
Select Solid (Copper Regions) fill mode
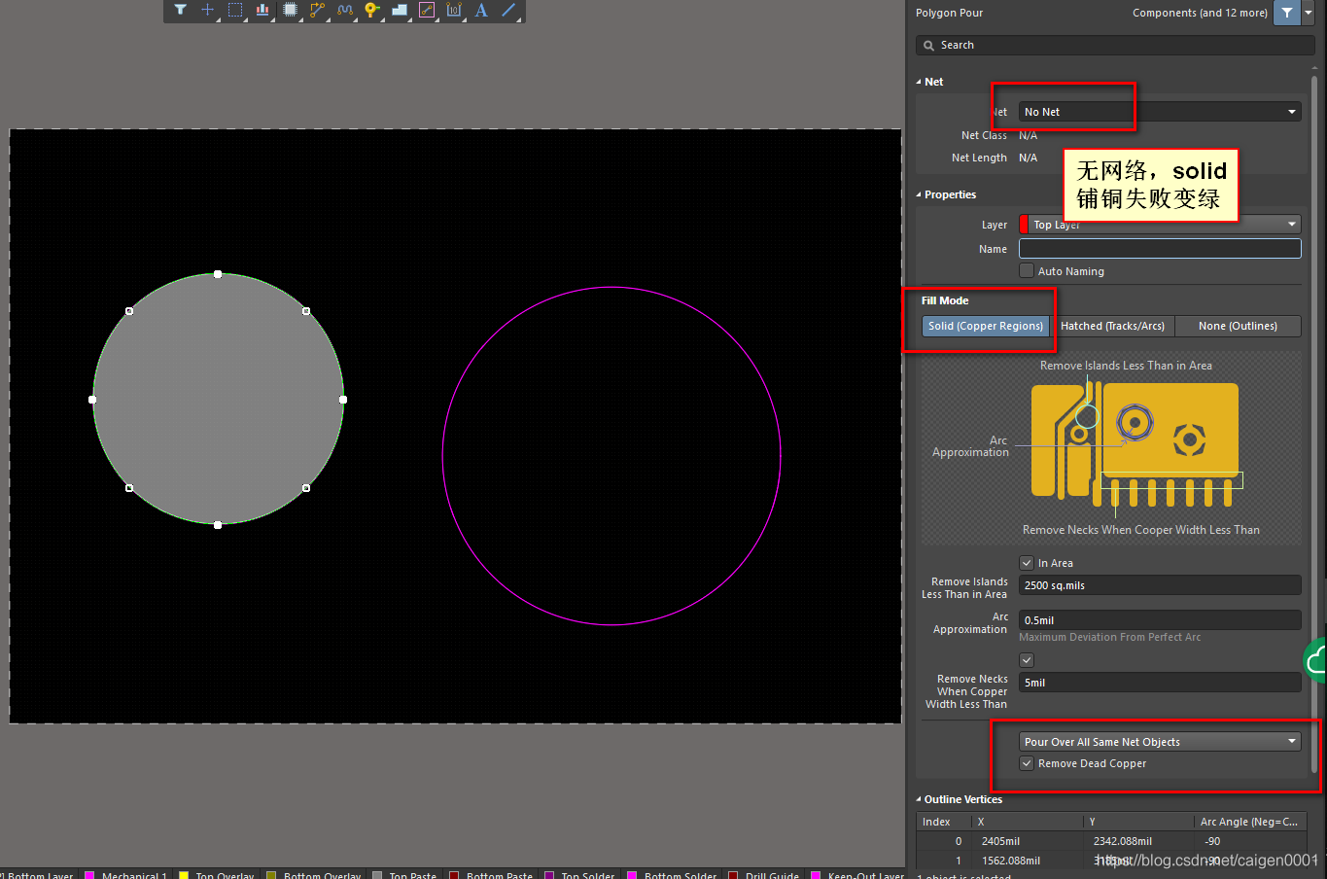click(986, 326)
